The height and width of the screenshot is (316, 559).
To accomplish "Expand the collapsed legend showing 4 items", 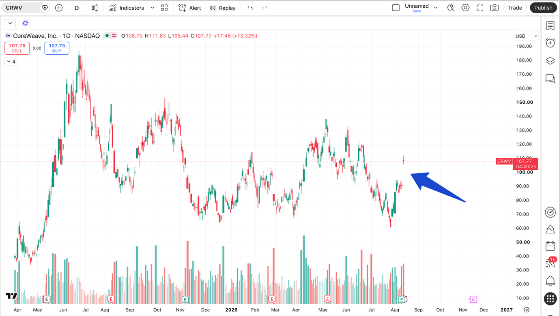I will click(11, 62).
